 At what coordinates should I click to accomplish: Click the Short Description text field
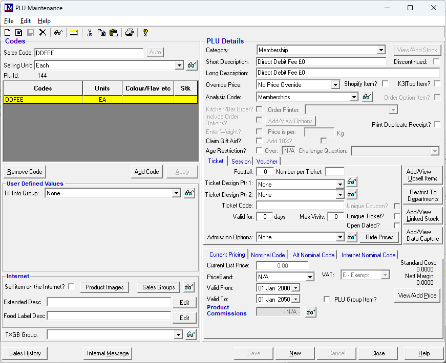coord(321,62)
